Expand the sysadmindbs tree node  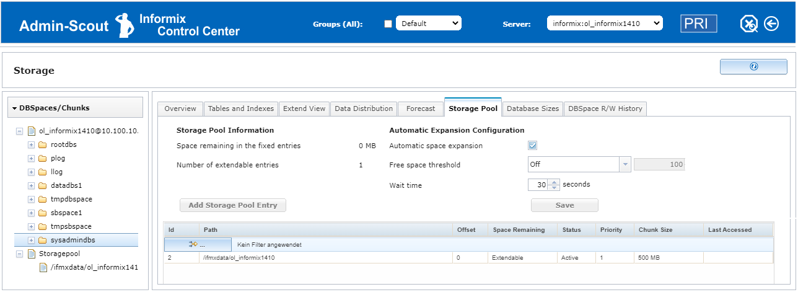pos(31,240)
